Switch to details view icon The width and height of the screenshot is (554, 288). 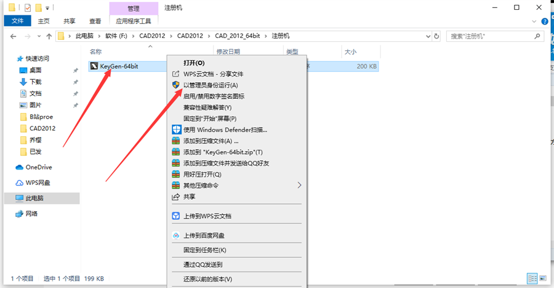coord(532,278)
